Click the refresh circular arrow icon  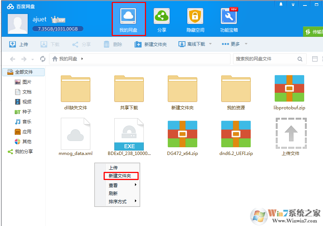(43, 59)
